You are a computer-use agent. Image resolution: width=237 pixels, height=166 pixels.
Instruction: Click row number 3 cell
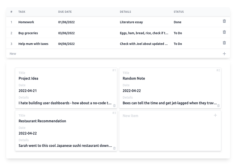tap(11, 44)
